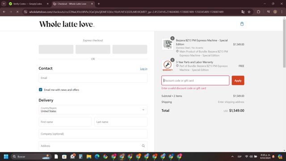The image size is (286, 161).
Task: Open site information icon in address bar
Action: click(25, 12)
